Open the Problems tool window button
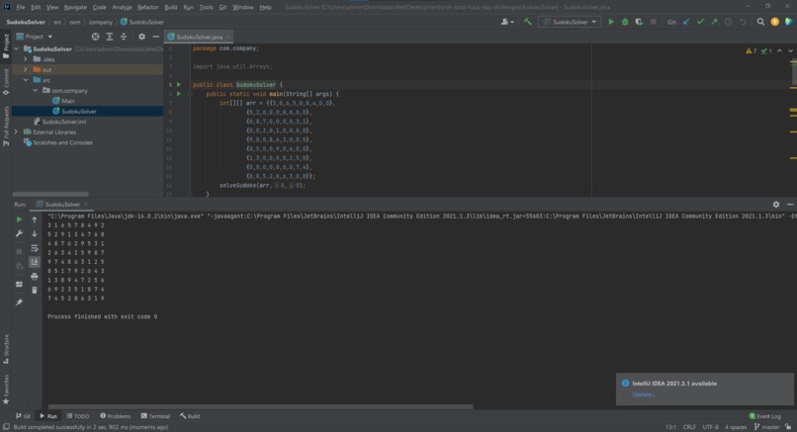Image resolution: width=797 pixels, height=432 pixels. 116,416
